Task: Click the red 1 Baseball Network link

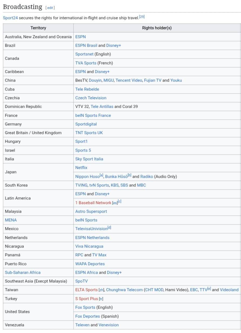Action: pyautogui.click(x=93, y=203)
